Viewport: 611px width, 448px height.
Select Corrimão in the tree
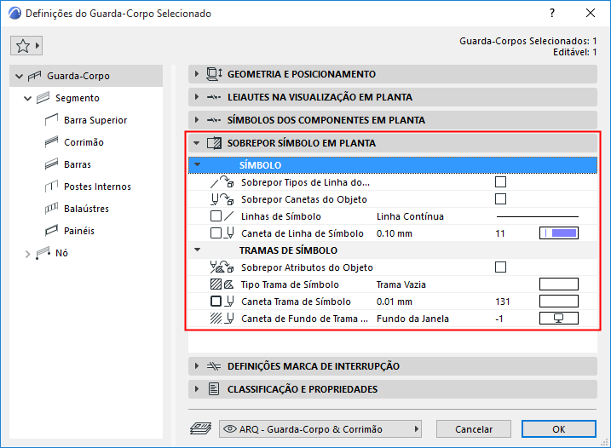click(84, 142)
